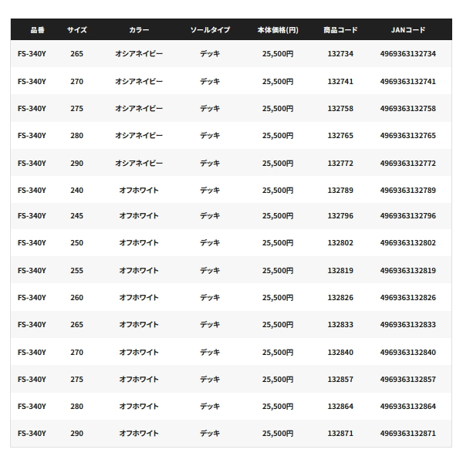Select JAN code 4969363132734
The image size is (463, 463).
408,54
